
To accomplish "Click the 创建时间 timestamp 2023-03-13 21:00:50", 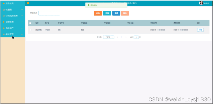I will click(x=158, y=30).
